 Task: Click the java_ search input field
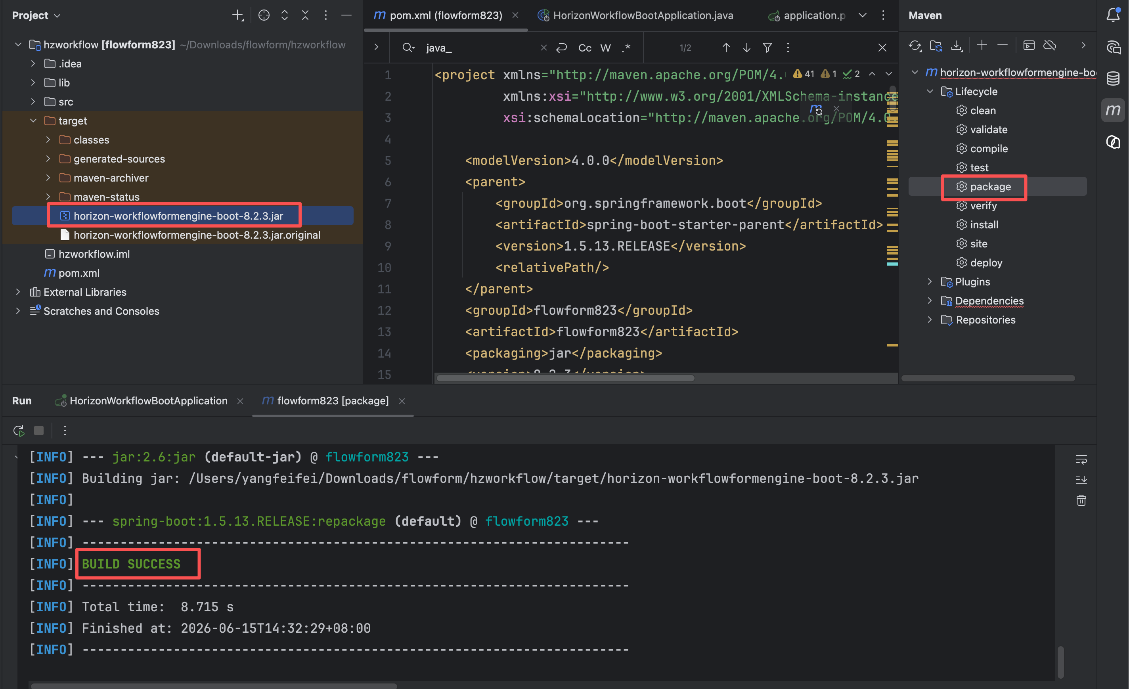[479, 48]
